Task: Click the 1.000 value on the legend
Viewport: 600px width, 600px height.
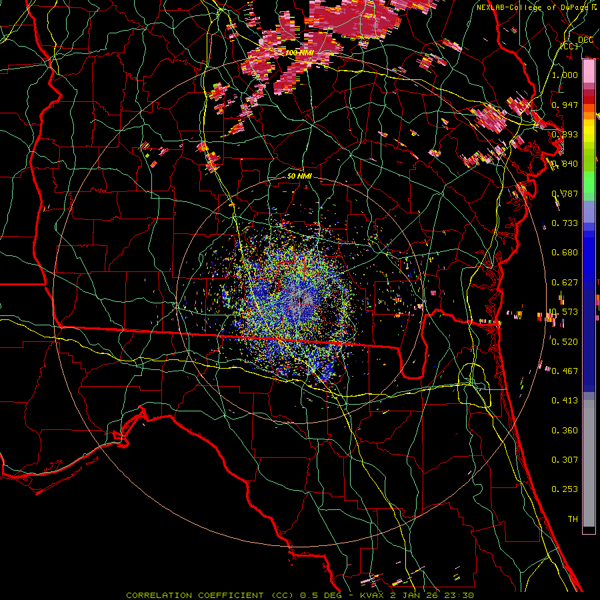Action: click(x=565, y=75)
